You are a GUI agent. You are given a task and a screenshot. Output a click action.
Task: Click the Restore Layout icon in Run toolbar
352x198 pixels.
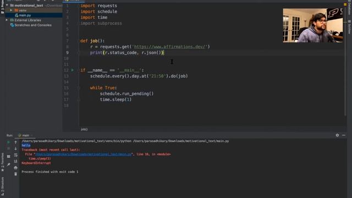coord(9,156)
